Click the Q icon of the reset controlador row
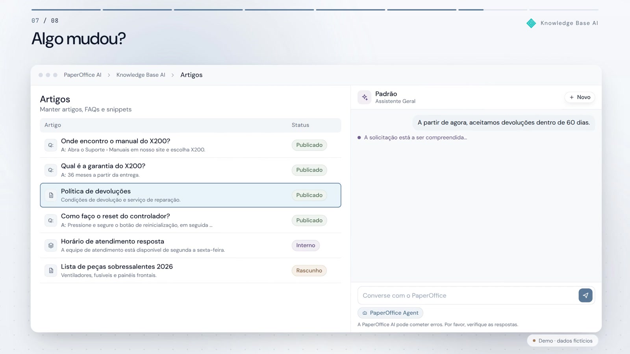 coord(51,221)
